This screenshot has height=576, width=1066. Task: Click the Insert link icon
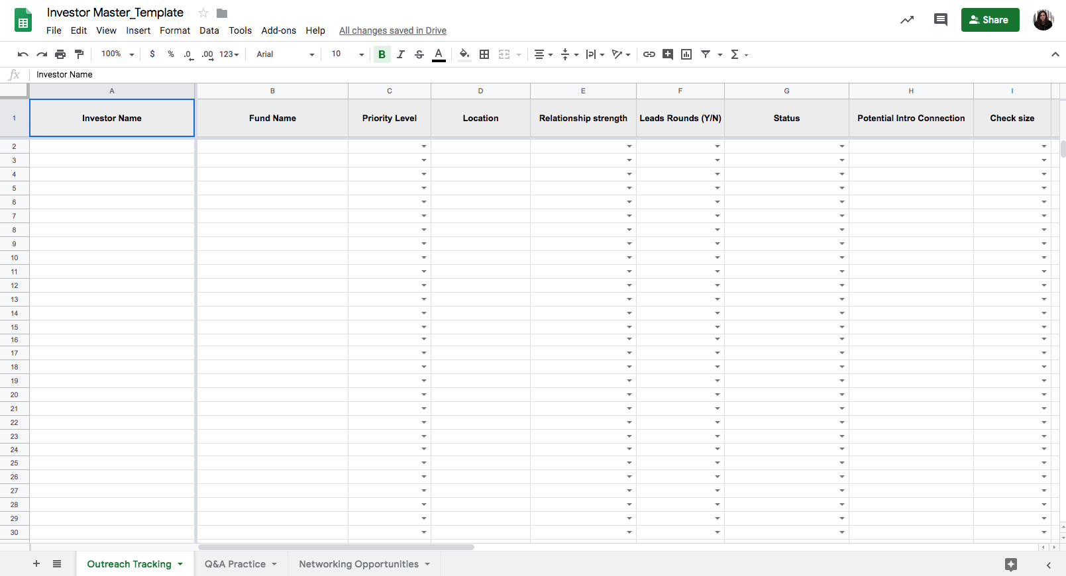coord(649,54)
